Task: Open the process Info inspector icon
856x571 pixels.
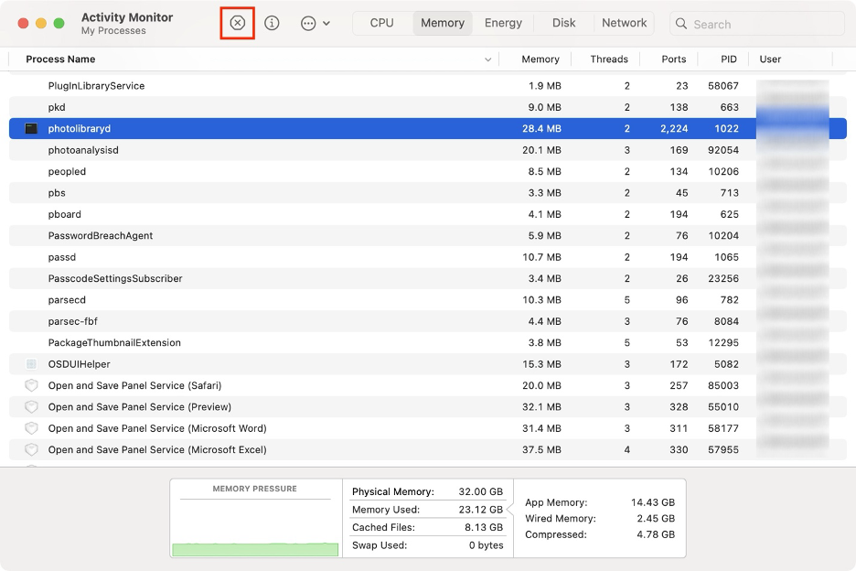Action: 272,23
